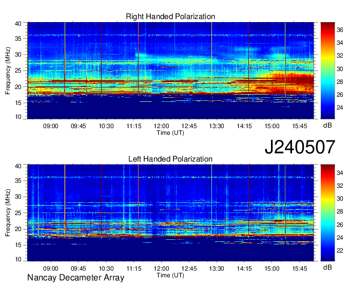Click the "Right Handed Polarization" plot title
Image resolution: width=349 pixels, height=284 pixels.
coord(170,16)
